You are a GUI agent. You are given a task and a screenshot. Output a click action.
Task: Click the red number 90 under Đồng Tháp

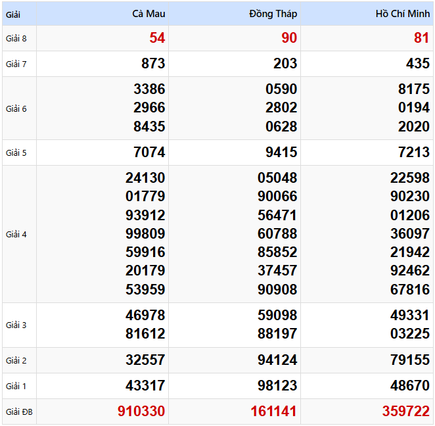tap(289, 38)
